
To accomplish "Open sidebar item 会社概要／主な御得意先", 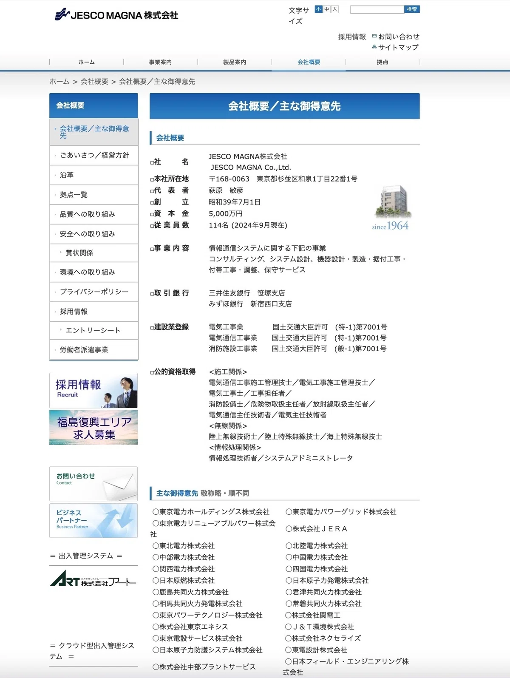I will pos(94,132).
